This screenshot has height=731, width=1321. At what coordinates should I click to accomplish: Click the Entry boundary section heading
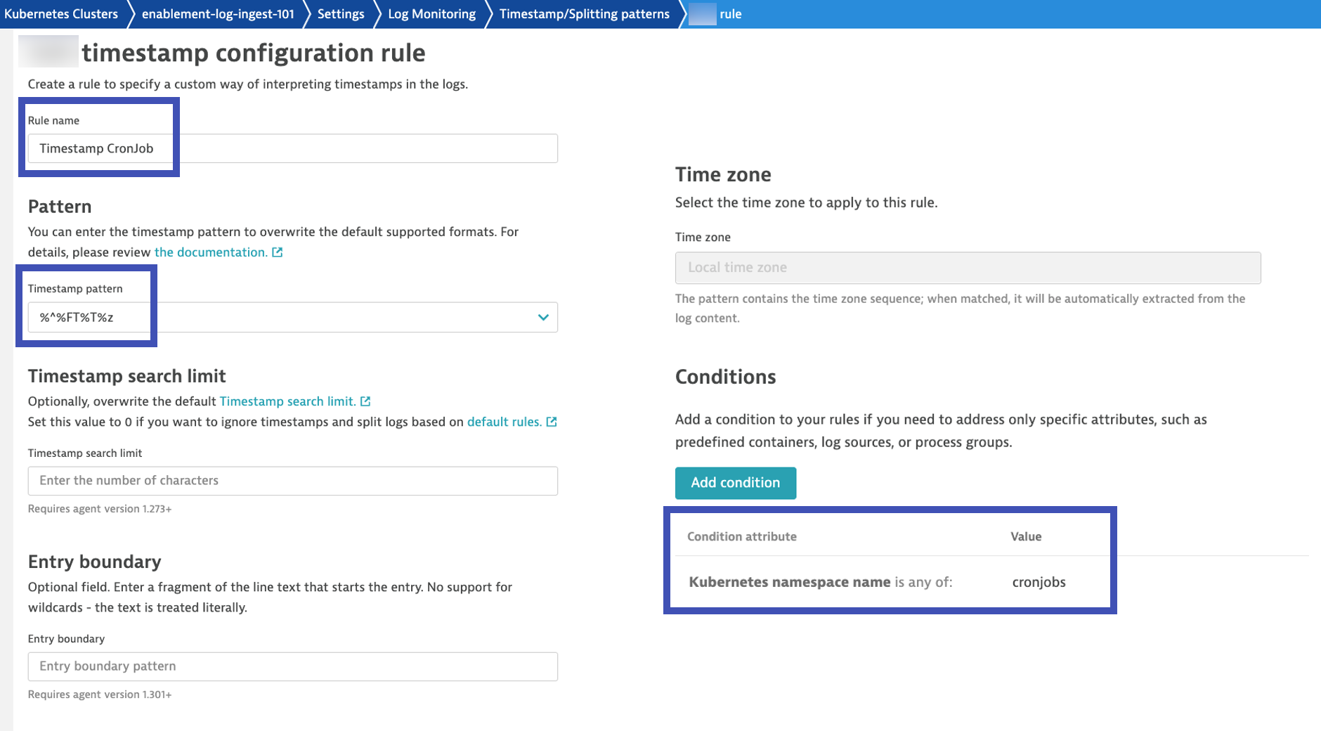[x=94, y=562]
